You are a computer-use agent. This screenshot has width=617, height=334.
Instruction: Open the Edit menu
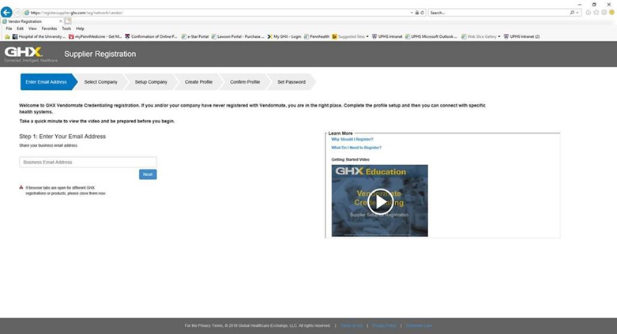click(20, 28)
